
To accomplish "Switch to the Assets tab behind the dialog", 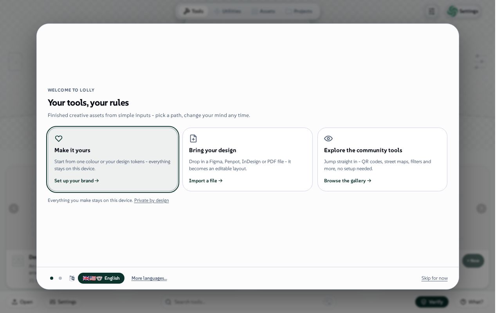I will click(x=263, y=11).
